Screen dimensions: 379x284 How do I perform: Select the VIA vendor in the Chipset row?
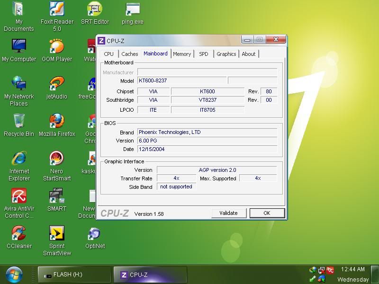[153, 91]
